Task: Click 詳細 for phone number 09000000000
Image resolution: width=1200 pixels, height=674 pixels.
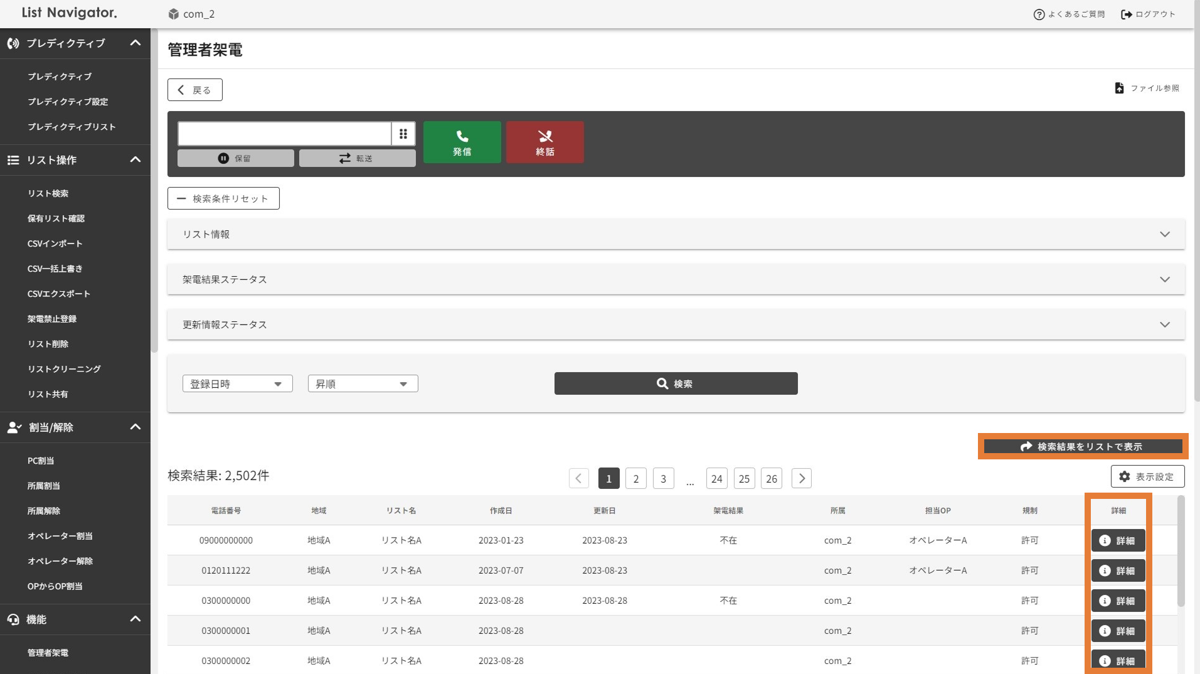Action: 1118,540
